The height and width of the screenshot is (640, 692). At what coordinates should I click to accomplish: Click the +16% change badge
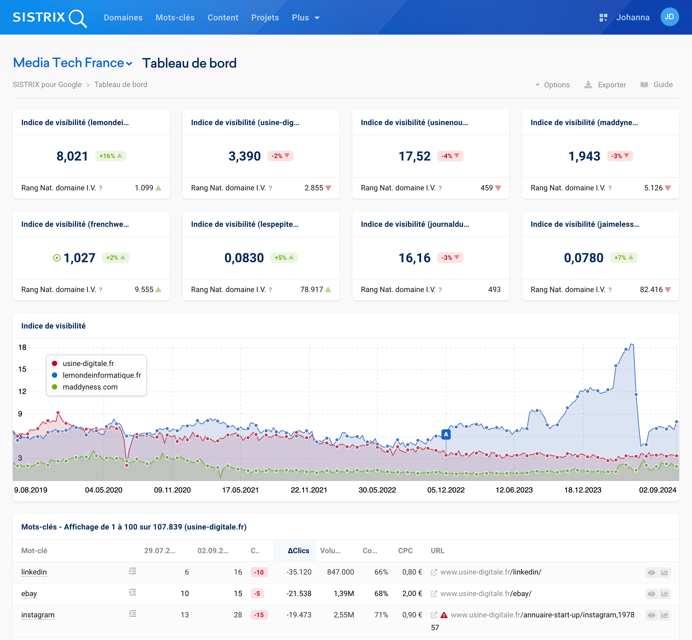point(110,156)
